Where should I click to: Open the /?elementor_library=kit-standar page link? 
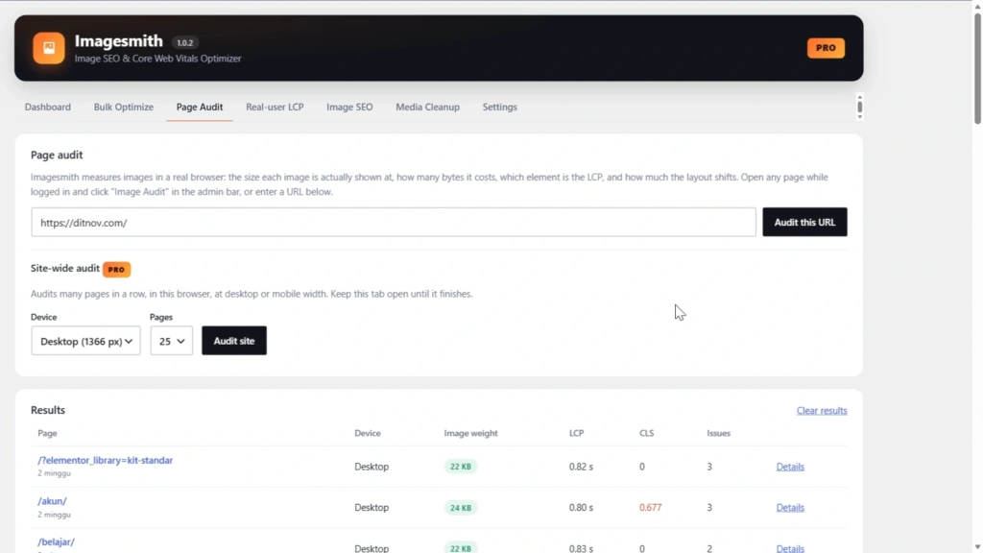[x=106, y=460]
